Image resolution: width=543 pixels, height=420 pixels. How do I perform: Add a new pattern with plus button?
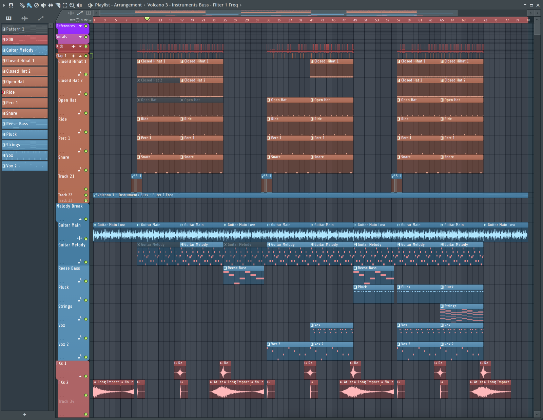[x=24, y=415]
